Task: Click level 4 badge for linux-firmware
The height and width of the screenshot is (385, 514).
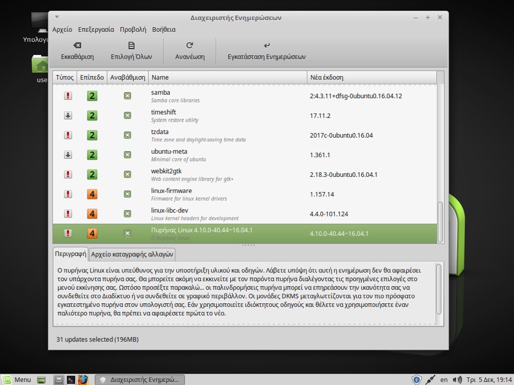Action: pos(92,194)
